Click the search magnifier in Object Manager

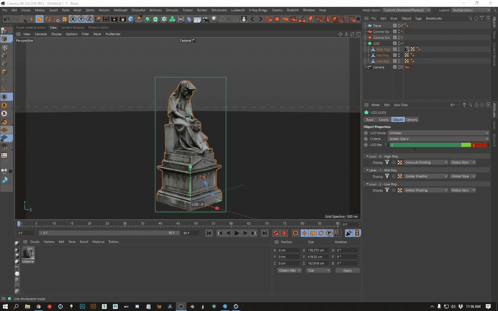click(470, 18)
